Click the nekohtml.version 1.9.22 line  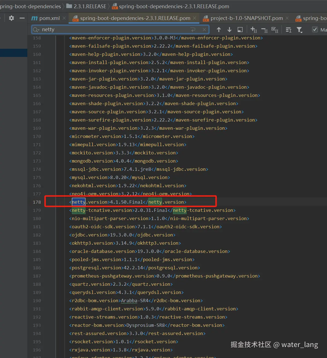coord(128,186)
